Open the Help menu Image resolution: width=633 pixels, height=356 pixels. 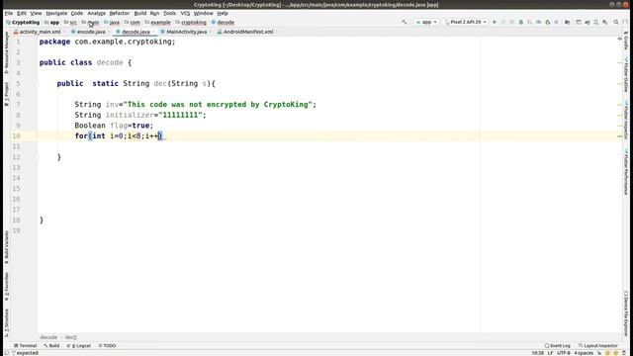coord(223,13)
